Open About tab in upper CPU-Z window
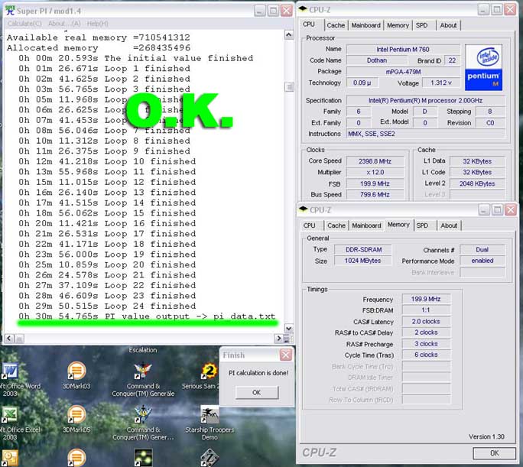523x467 pixels. click(448, 25)
